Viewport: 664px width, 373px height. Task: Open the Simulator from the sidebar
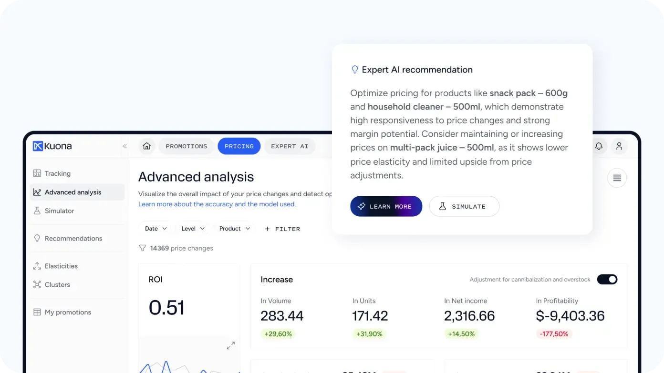(58, 211)
